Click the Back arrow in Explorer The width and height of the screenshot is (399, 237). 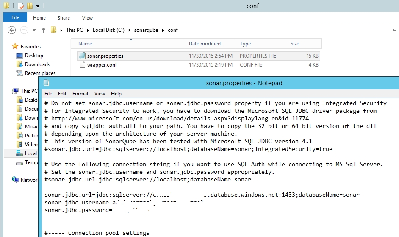coord(12,30)
